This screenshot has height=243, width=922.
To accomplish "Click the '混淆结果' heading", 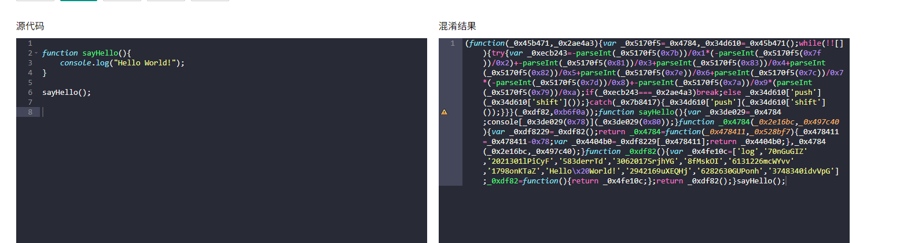I will coord(457,26).
